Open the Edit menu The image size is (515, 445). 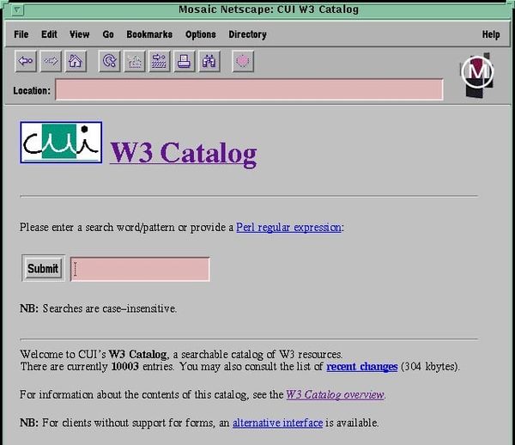49,34
